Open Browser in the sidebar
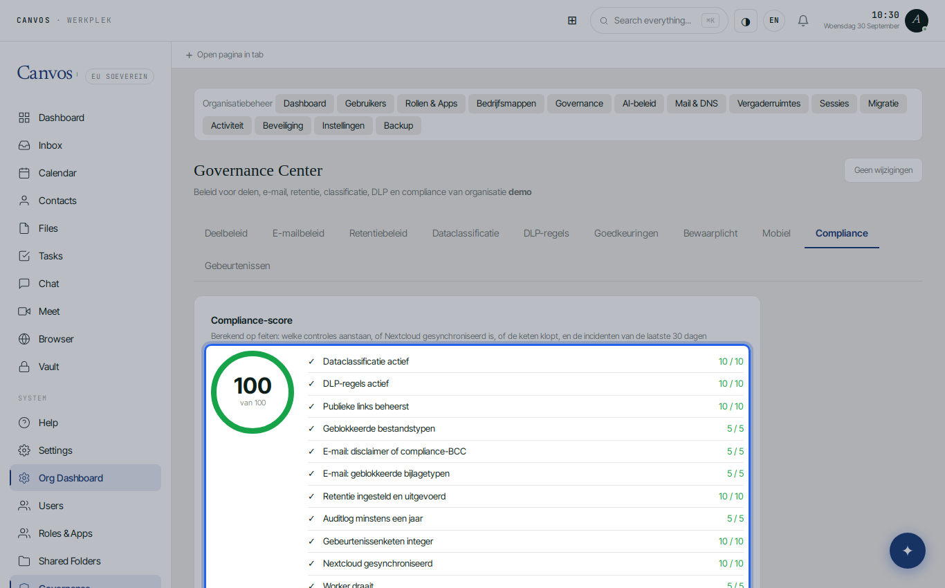 point(86,339)
